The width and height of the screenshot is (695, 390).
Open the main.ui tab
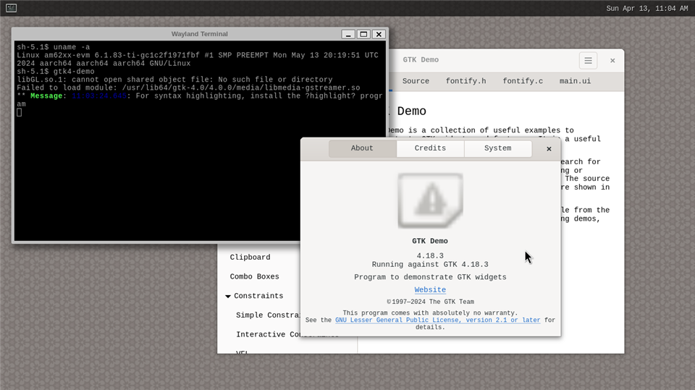point(575,81)
